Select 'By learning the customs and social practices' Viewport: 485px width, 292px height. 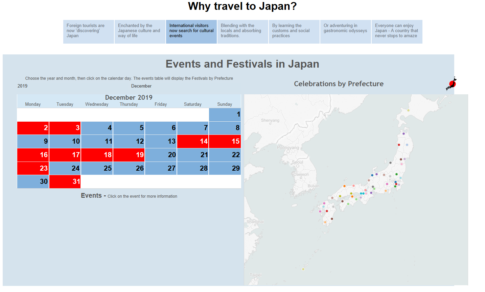point(294,31)
